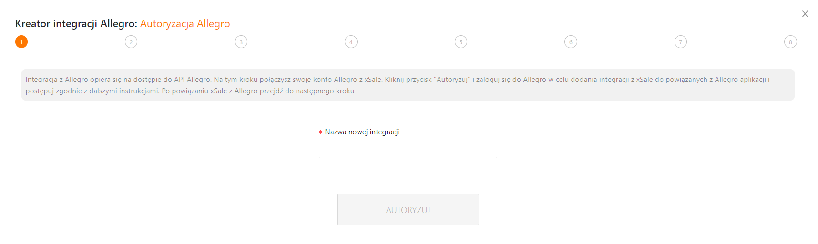Navigate to step 7 indicator

click(x=681, y=42)
